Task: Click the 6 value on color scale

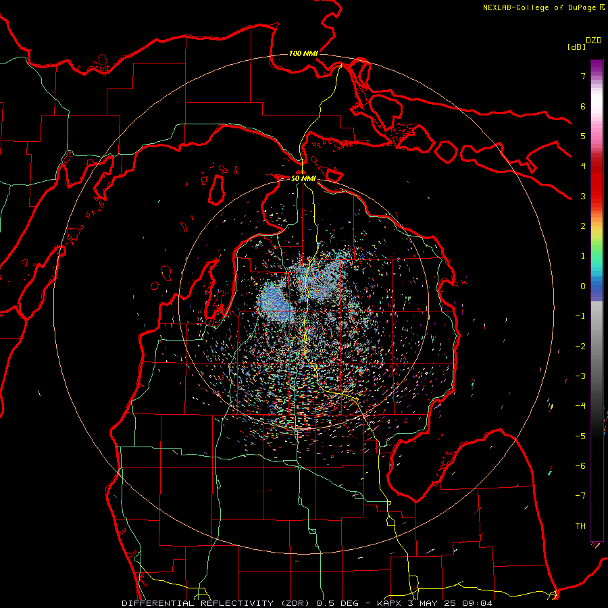Action: [x=583, y=106]
